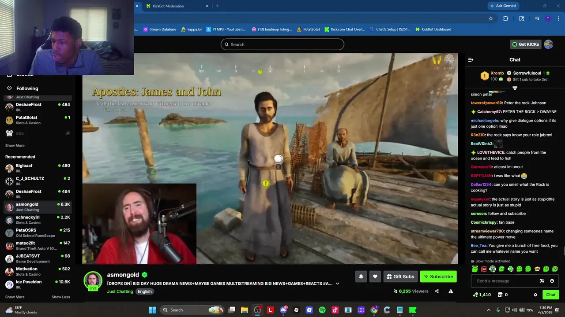The height and width of the screenshot is (317, 565).
Task: Open PotatBotat bookmark
Action: point(308,29)
